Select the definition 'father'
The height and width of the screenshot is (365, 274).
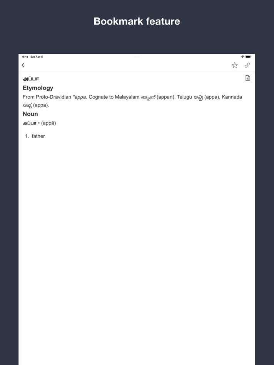(x=38, y=136)
